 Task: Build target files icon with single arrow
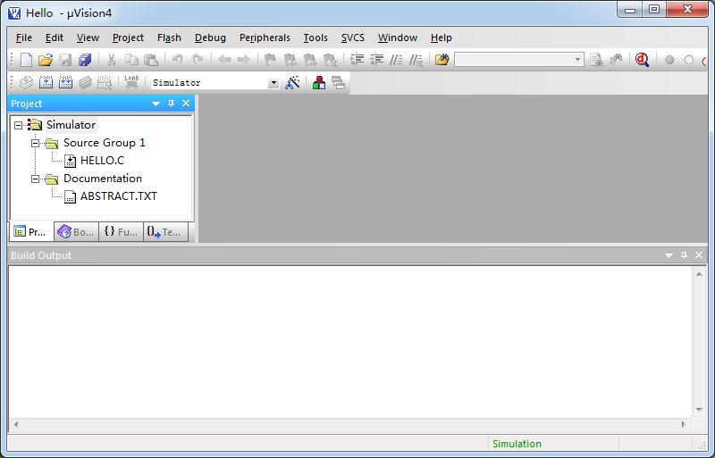(x=46, y=82)
